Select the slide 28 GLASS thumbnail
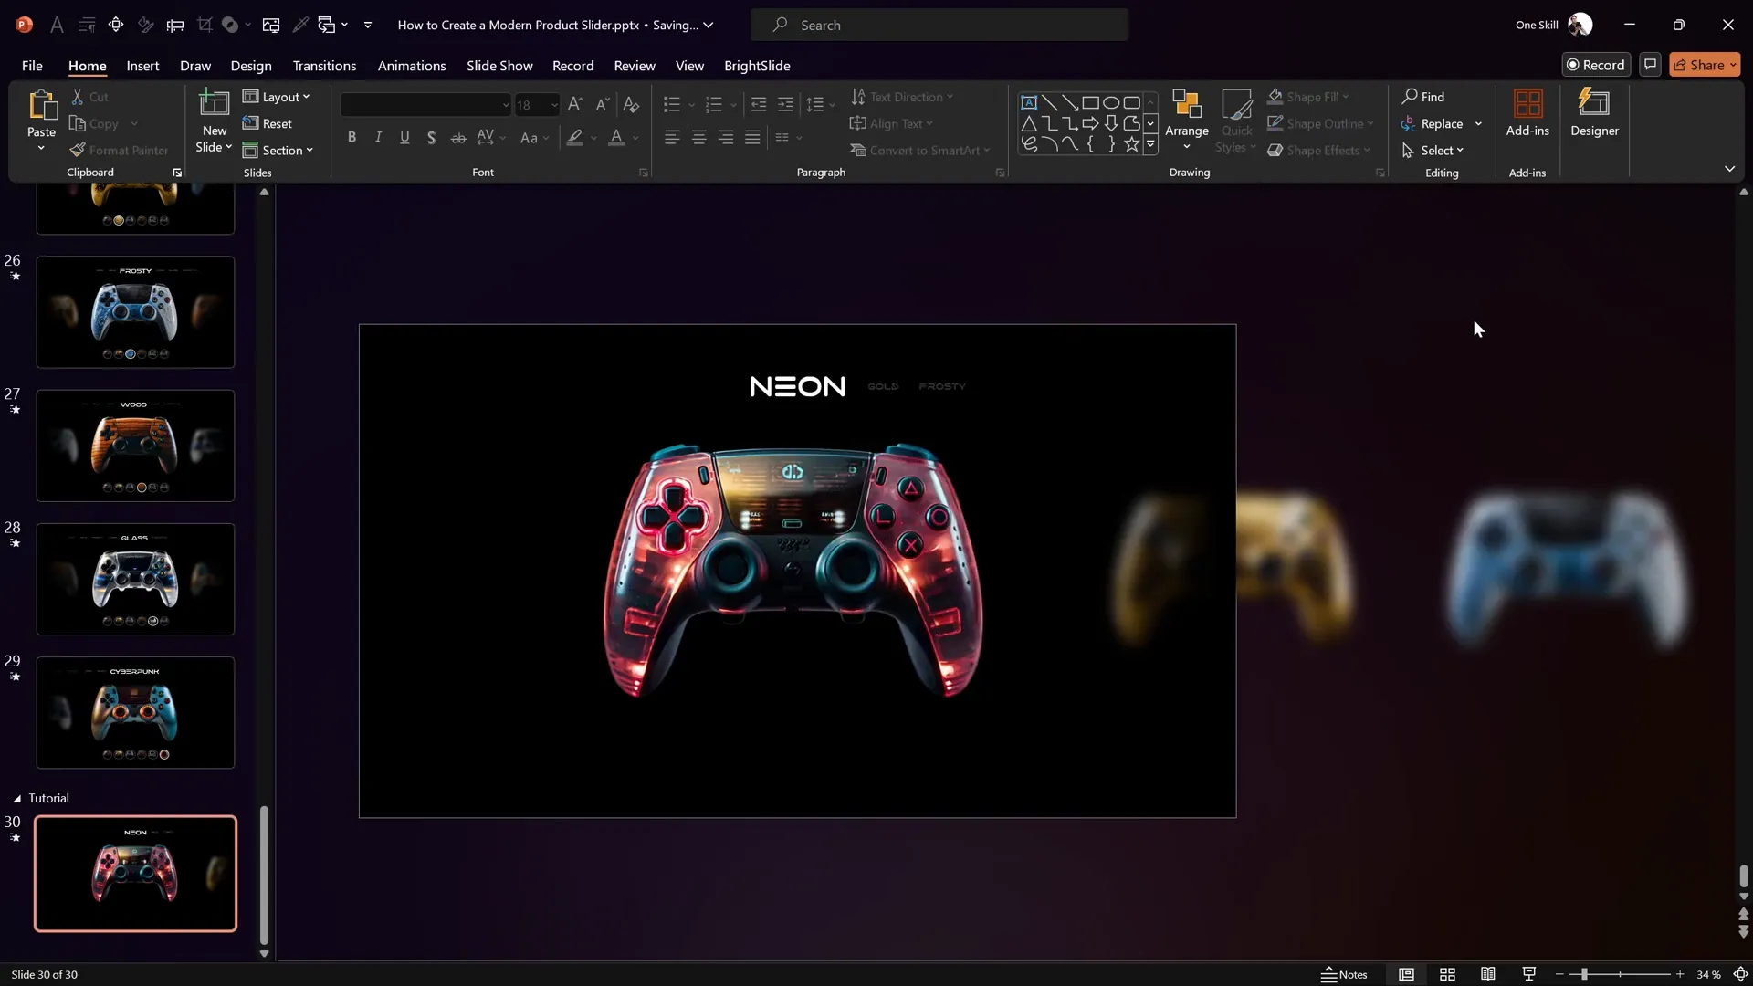The height and width of the screenshot is (986, 1753). pyautogui.click(x=135, y=579)
